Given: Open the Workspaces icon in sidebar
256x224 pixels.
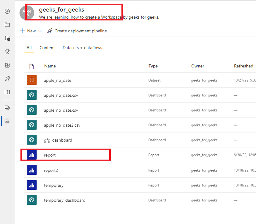Looking at the screenshot, I should 7,108.
